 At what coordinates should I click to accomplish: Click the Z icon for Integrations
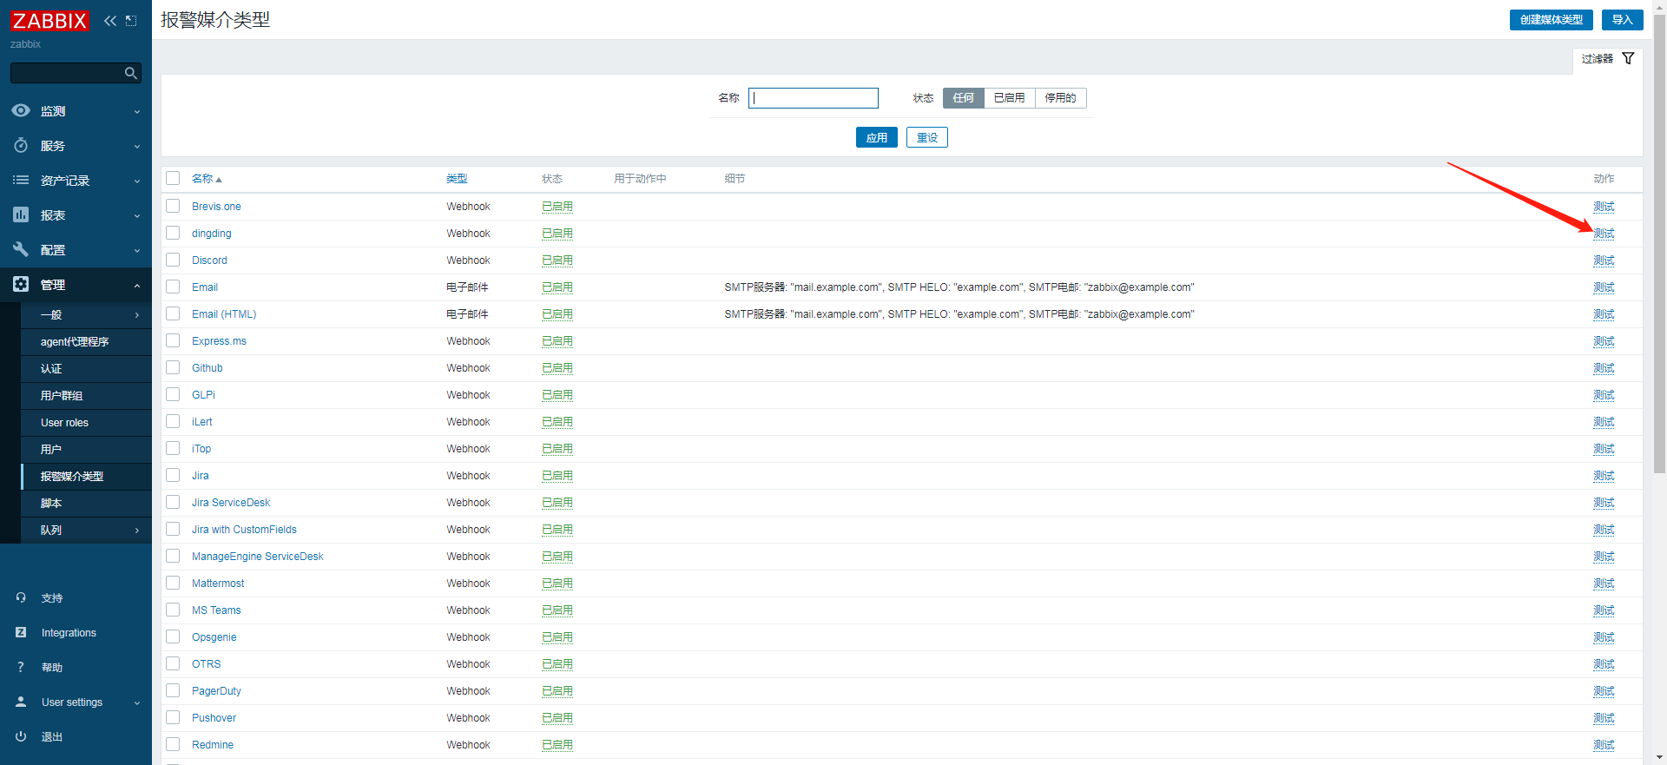[21, 632]
